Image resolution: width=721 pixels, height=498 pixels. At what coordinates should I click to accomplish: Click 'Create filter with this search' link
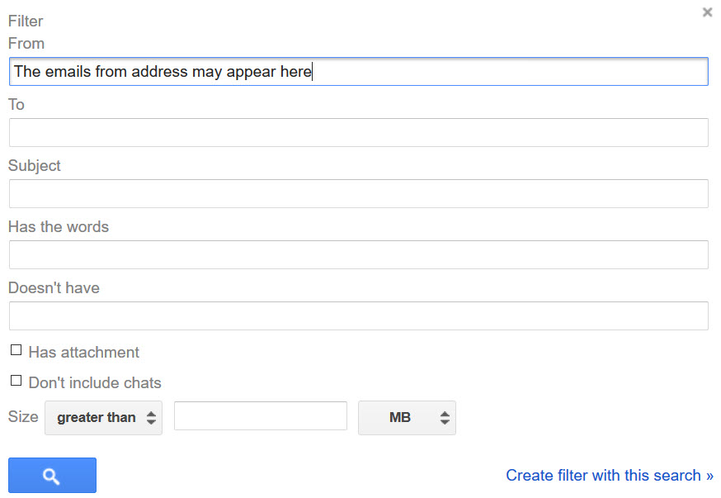[609, 475]
